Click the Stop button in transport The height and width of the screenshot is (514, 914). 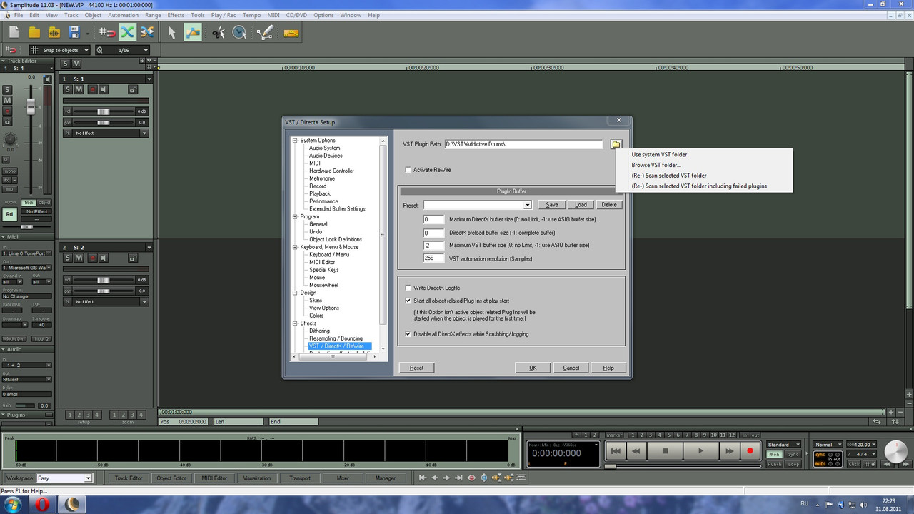click(x=666, y=451)
